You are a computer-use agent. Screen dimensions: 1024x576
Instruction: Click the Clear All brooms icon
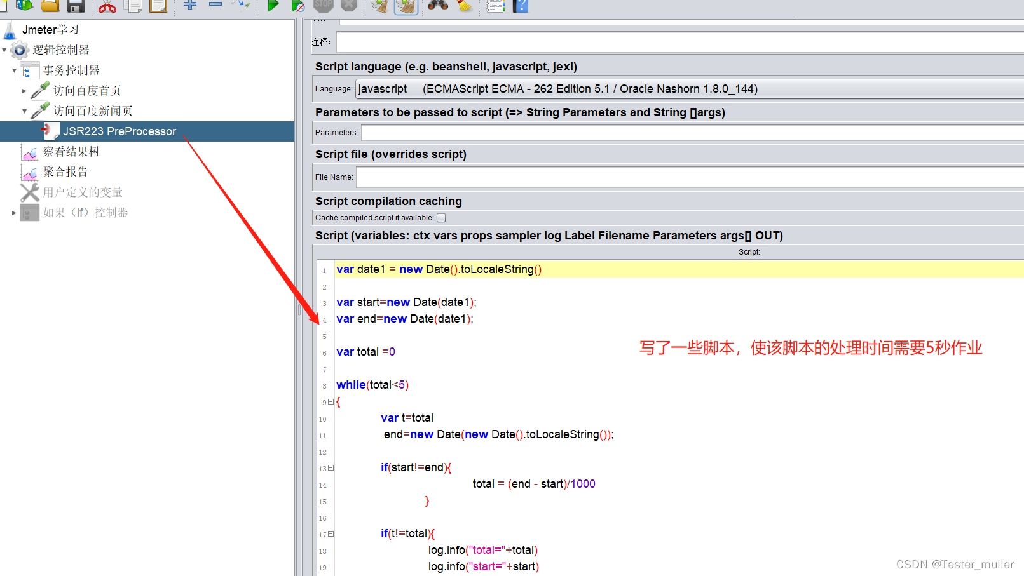point(406,6)
